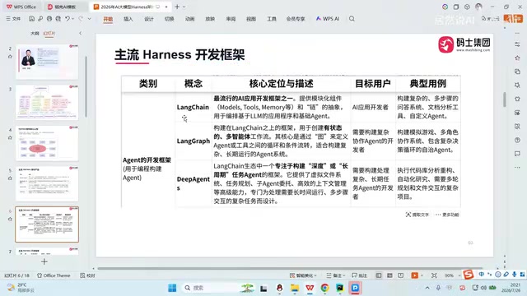Screen dimensions: 527x296
Task: Expand the slideshow options dropdown arrow
Action: (x=422, y=275)
